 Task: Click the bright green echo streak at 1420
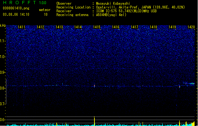192,83
